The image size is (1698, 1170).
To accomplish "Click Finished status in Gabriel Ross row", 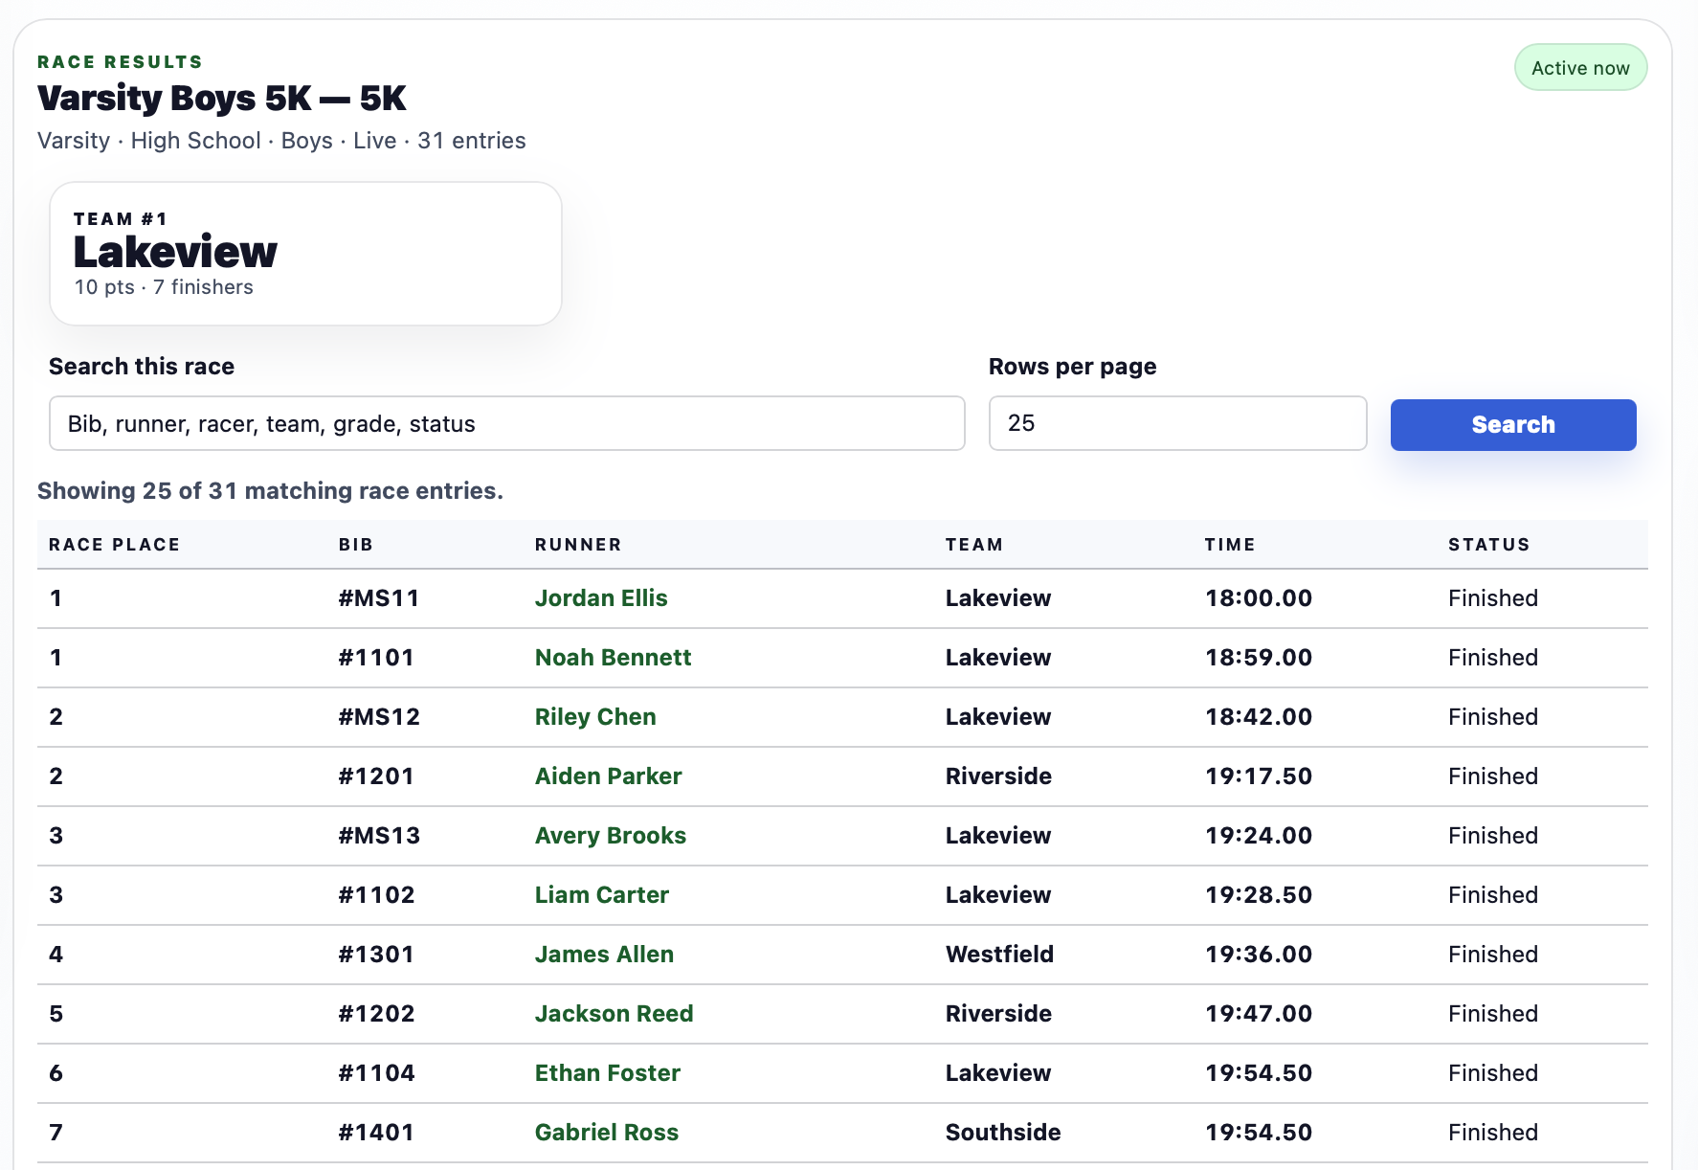I will click(x=1493, y=1133).
